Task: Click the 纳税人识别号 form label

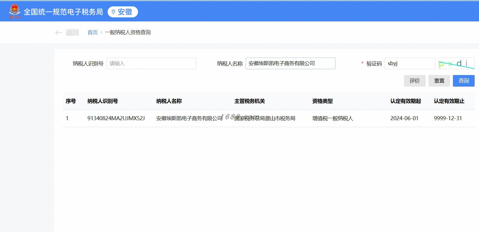Action: [x=88, y=63]
